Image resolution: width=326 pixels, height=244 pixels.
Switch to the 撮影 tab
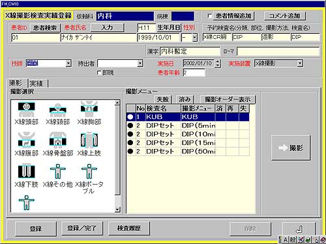[x=16, y=83]
